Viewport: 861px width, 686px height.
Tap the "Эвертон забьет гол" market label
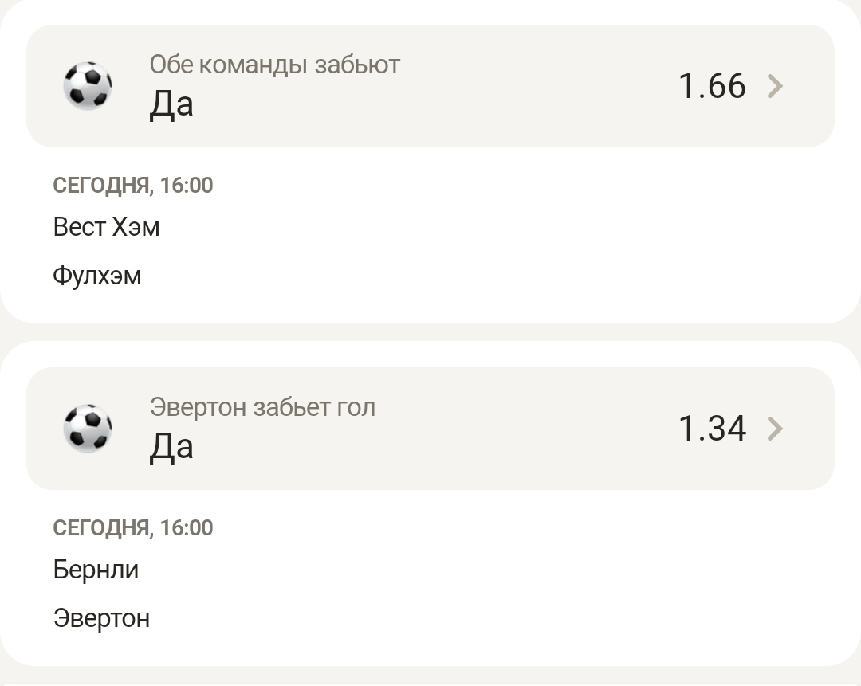coord(262,407)
